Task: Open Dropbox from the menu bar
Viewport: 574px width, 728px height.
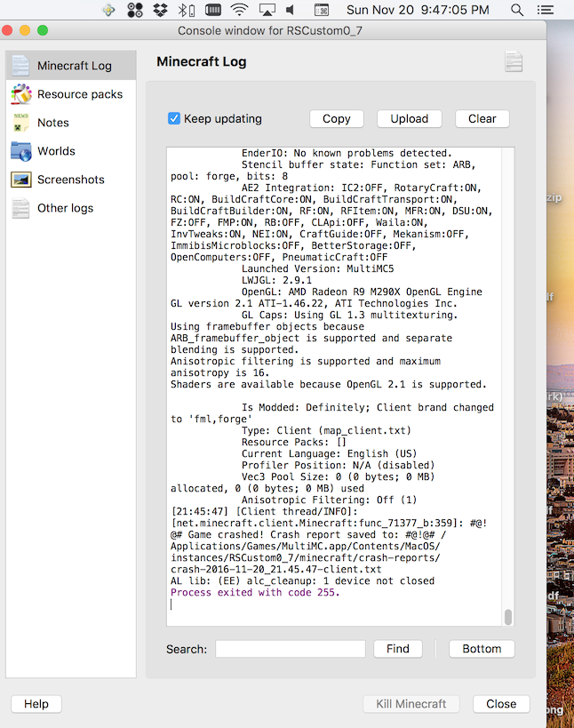Action: pyautogui.click(x=161, y=11)
